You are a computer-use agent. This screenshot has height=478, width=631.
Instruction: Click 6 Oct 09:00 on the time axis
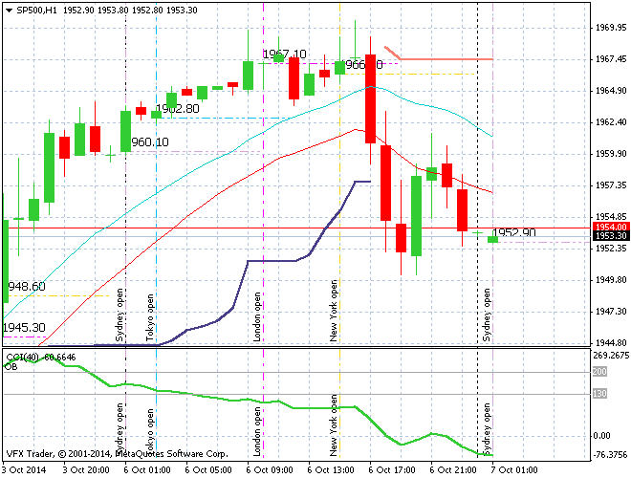click(x=270, y=470)
